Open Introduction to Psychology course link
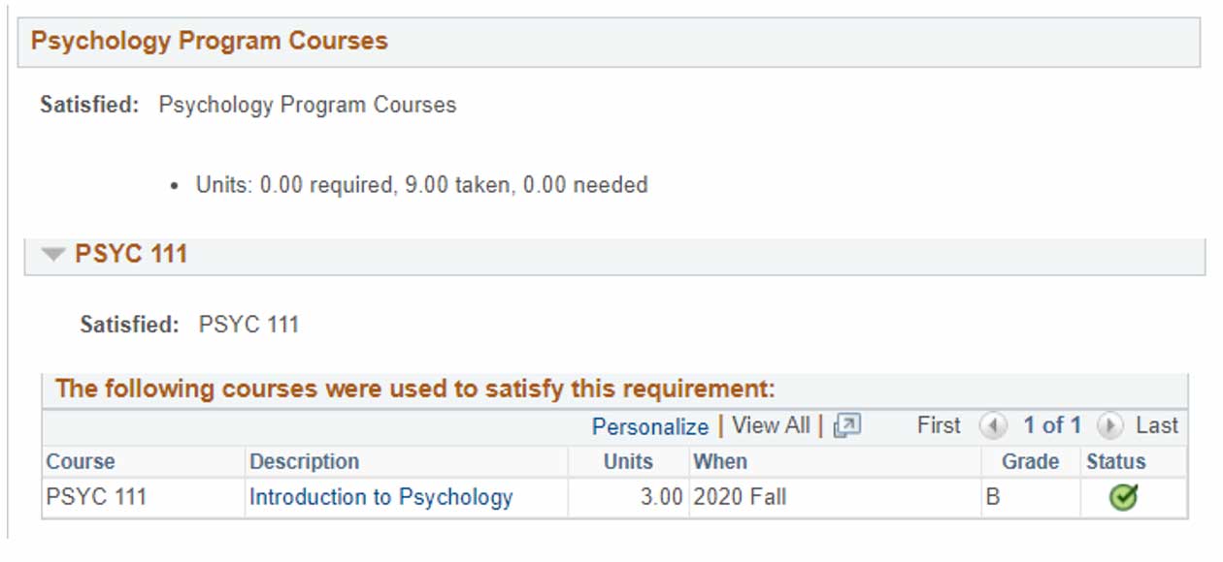Viewport: 1223px width, 562px height. 380,498
